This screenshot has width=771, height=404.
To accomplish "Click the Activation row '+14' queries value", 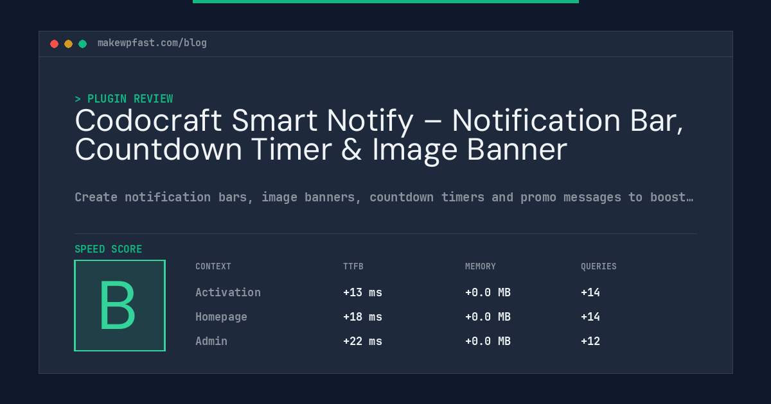I will click(590, 292).
